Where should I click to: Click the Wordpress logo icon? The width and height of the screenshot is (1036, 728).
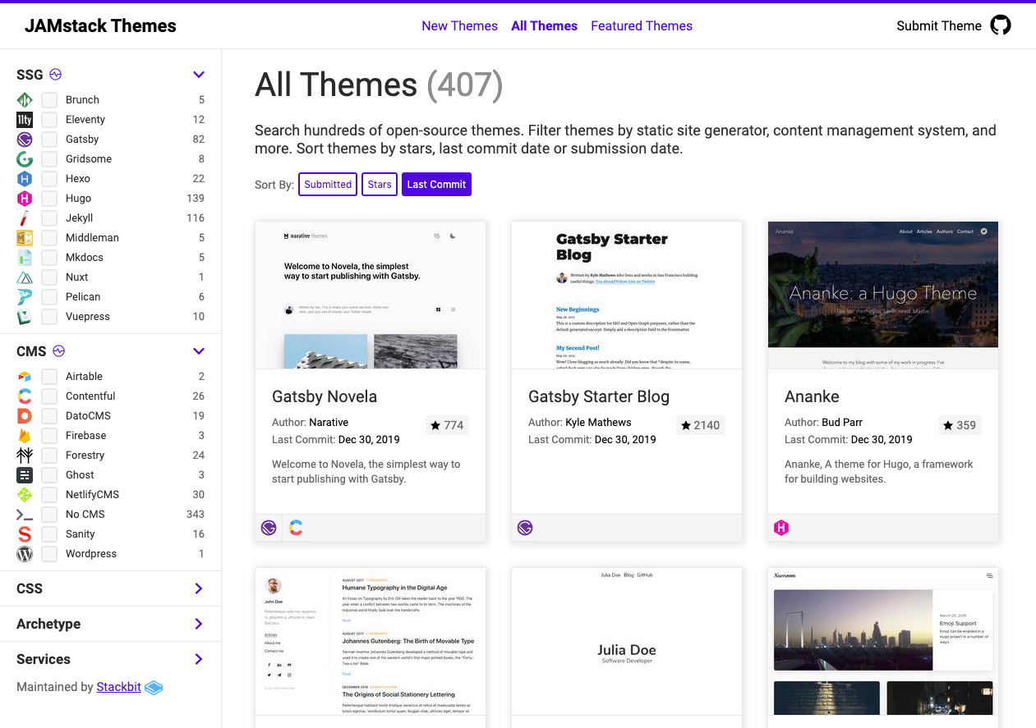click(25, 554)
